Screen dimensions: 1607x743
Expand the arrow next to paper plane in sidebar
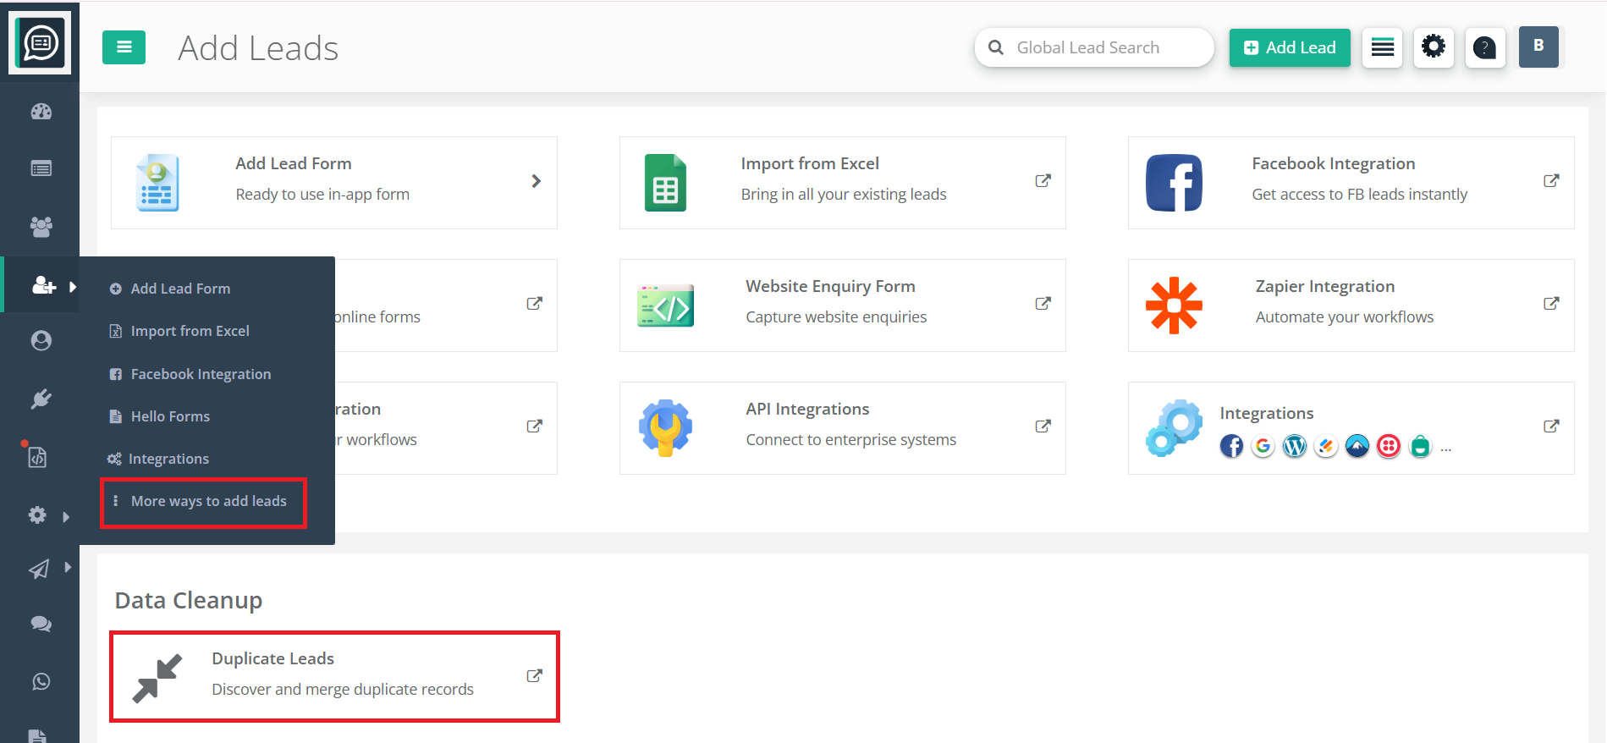(x=68, y=567)
